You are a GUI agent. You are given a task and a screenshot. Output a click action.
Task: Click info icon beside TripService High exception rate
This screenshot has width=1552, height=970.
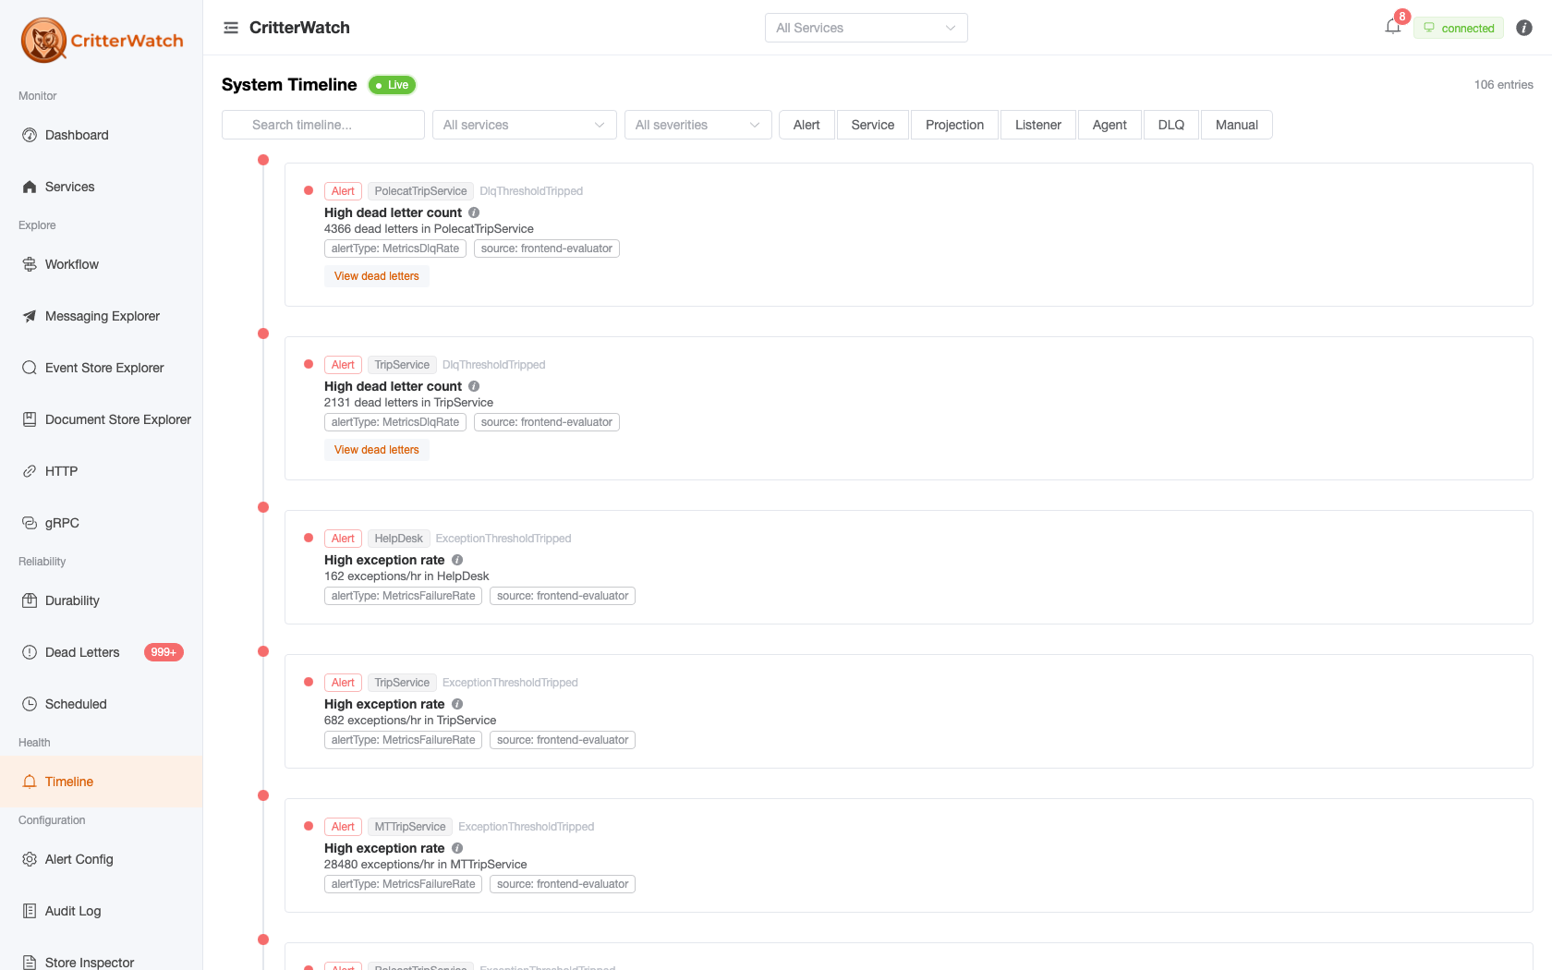click(x=457, y=704)
